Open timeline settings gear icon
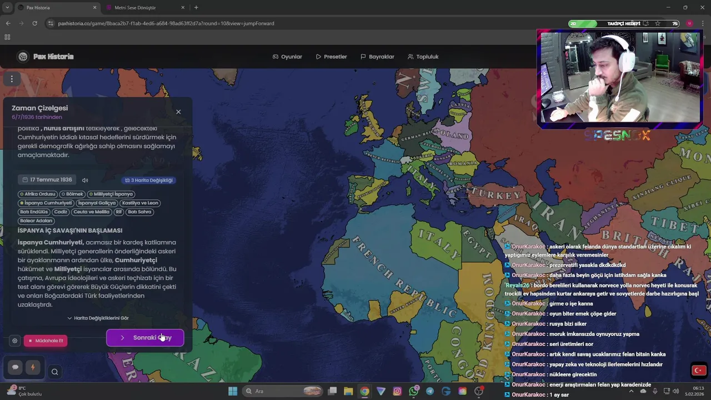 (x=15, y=341)
